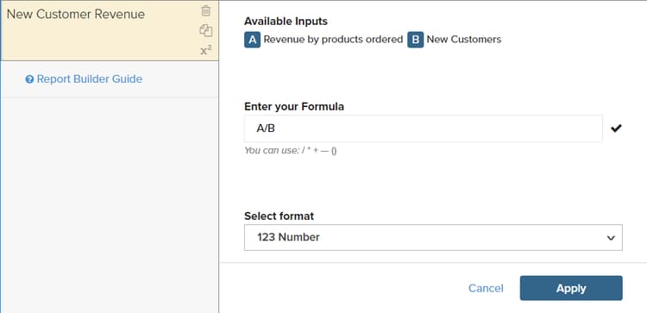
Task: Click the allowed operators hint text
Action: click(291, 151)
